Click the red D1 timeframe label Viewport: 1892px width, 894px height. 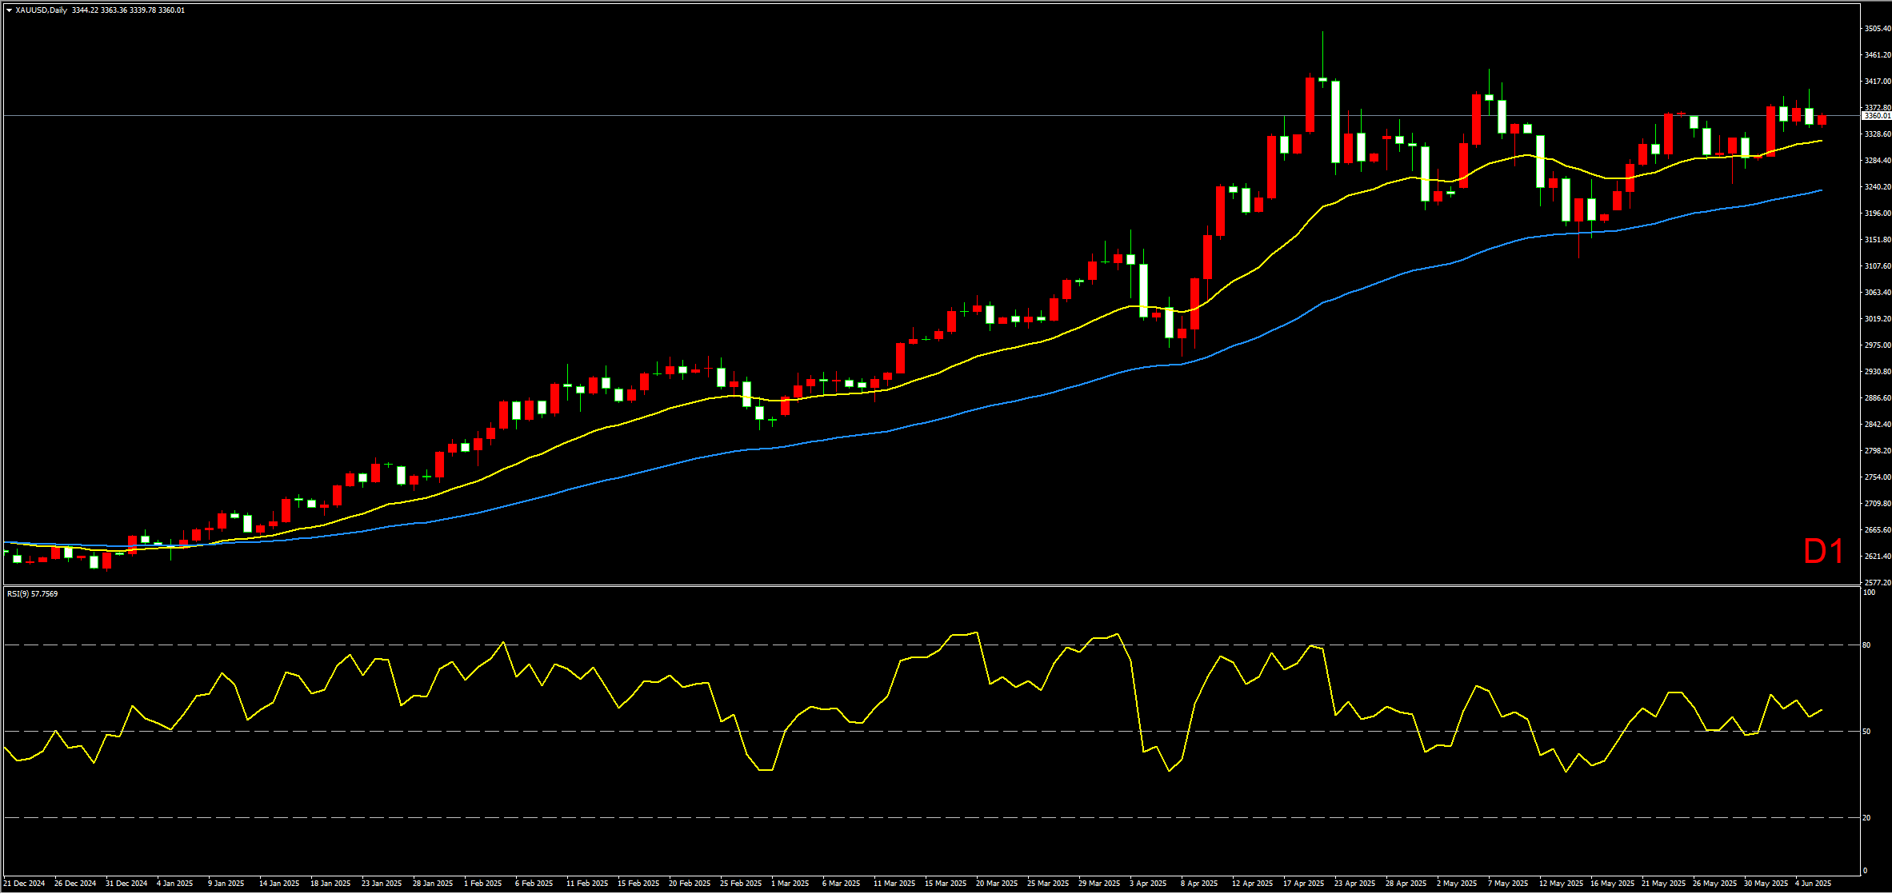coord(1823,552)
